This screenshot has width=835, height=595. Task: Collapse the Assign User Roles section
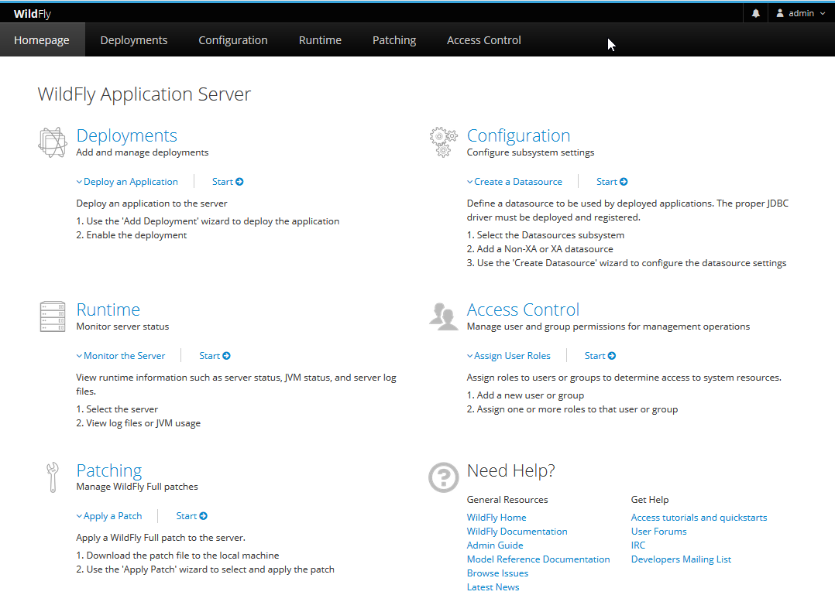pos(509,356)
